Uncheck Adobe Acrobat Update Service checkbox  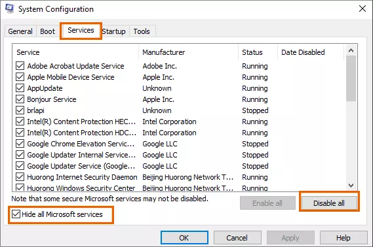coord(20,66)
